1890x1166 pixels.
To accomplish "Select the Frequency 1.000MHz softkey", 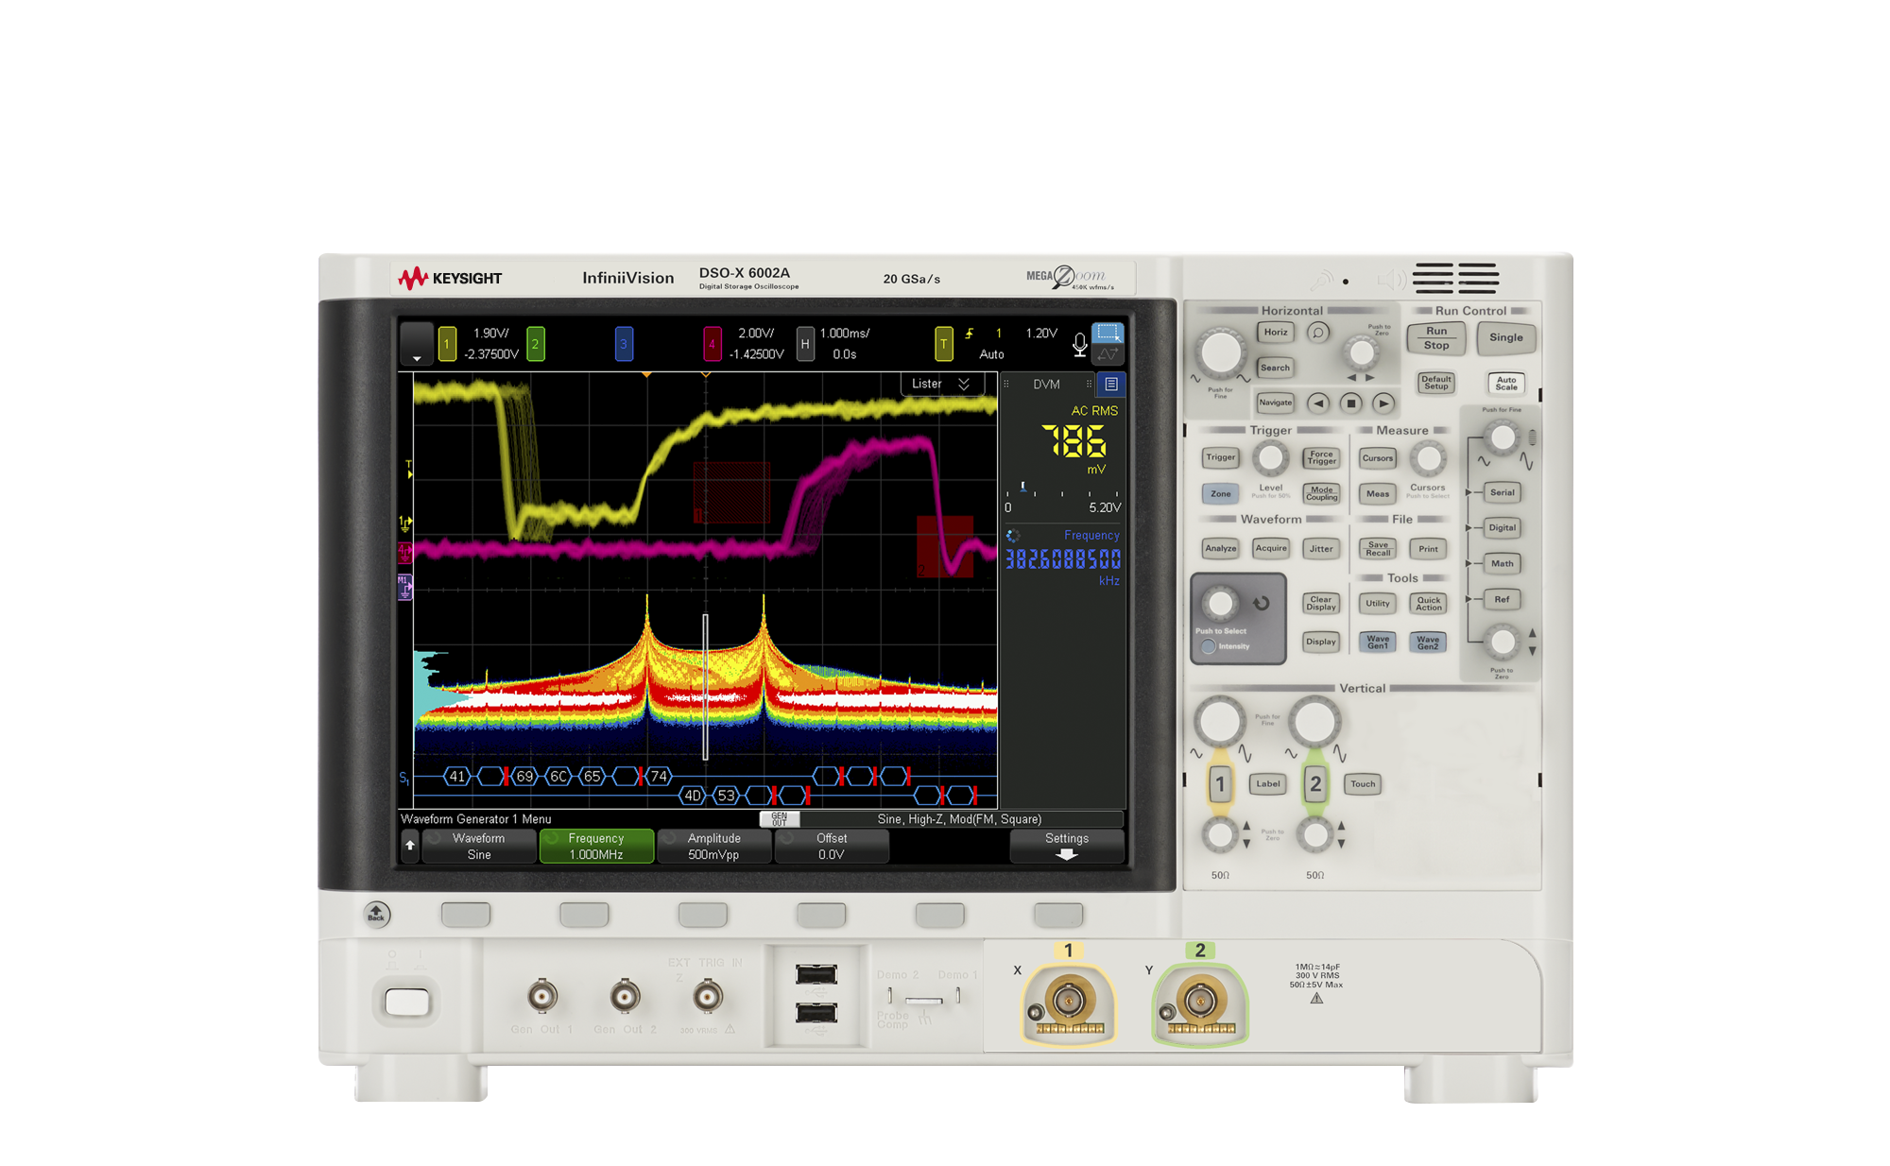I will [596, 846].
